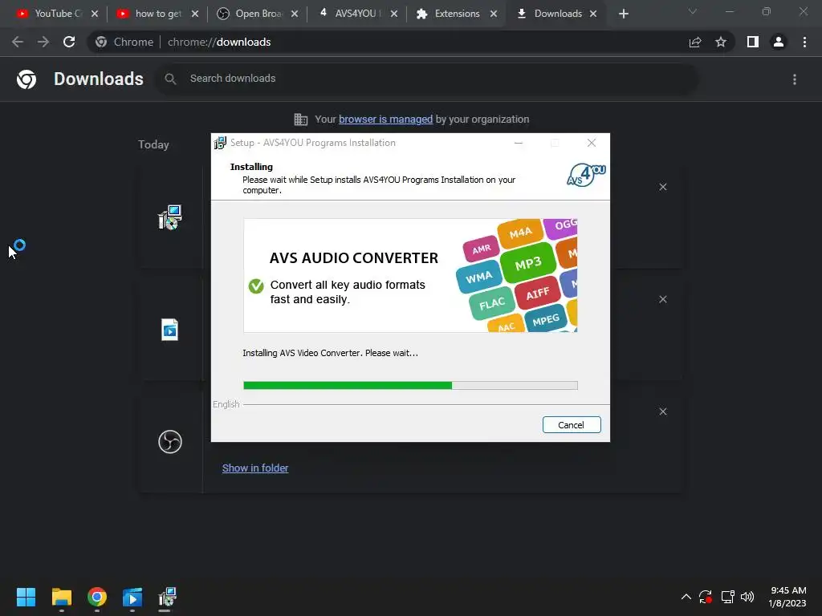Open the clock showing 9:45 AM
Viewport: 822px width, 616px height.
[787, 597]
